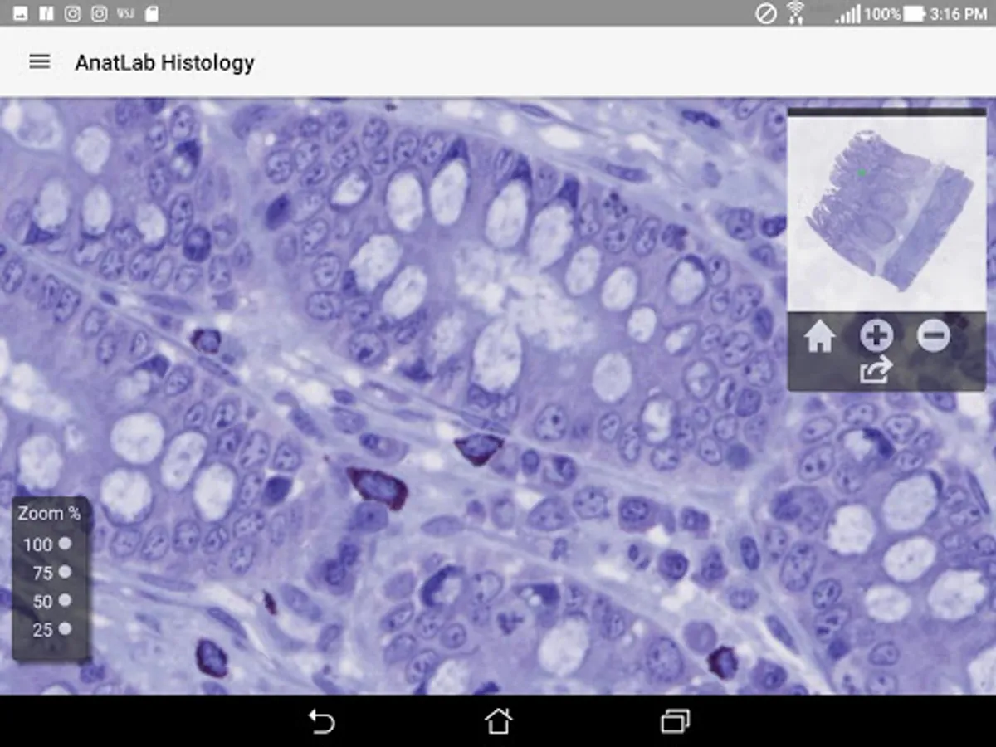996x747 pixels.
Task: Tap the Wi-Fi status icon
Action: tap(796, 12)
